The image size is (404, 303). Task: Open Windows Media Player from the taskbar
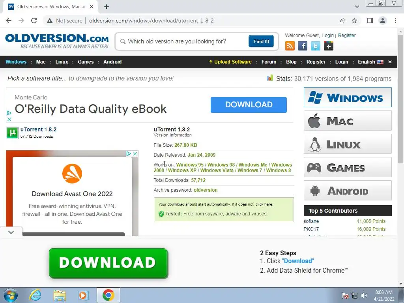[x=84, y=295]
